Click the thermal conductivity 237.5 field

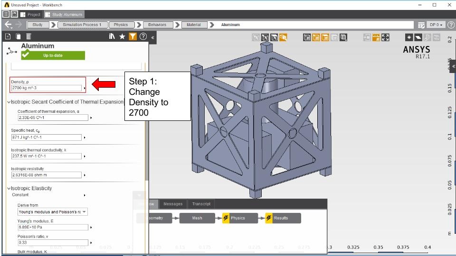click(47, 156)
